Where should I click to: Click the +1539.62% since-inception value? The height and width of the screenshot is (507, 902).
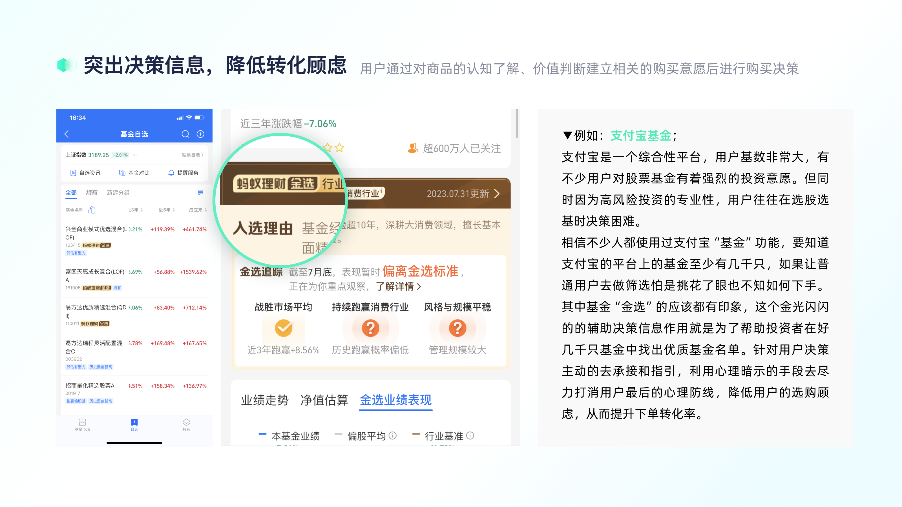pyautogui.click(x=193, y=272)
